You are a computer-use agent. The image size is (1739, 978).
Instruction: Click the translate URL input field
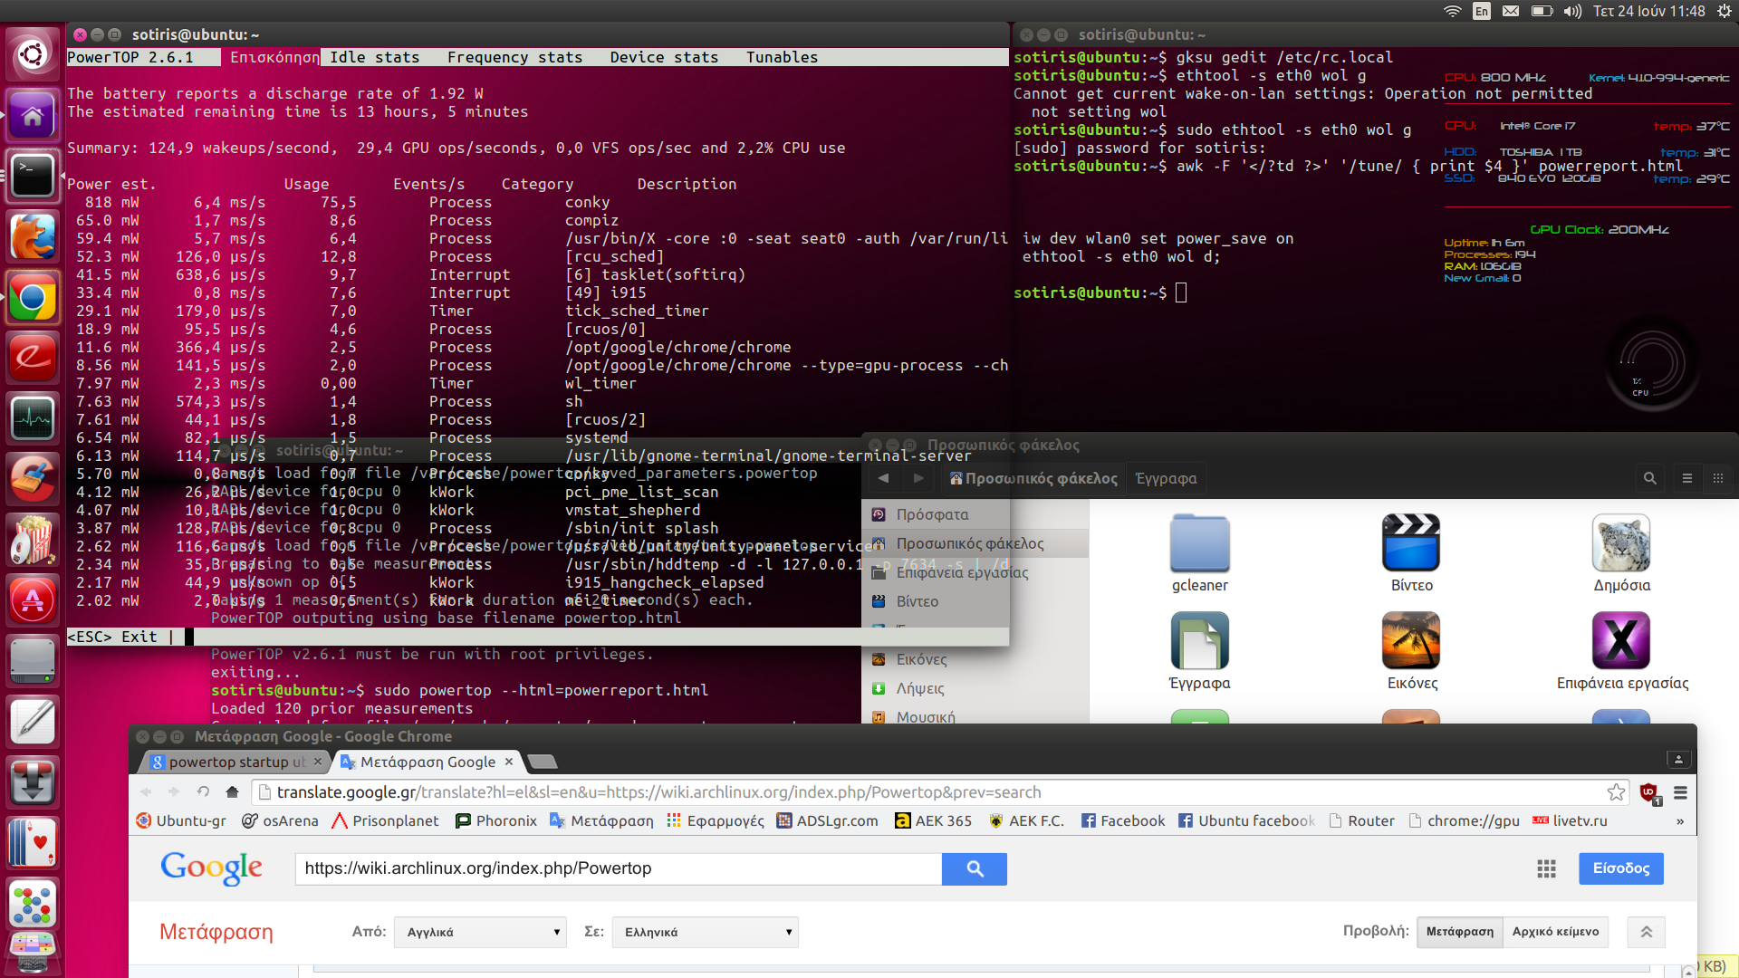coord(618,868)
